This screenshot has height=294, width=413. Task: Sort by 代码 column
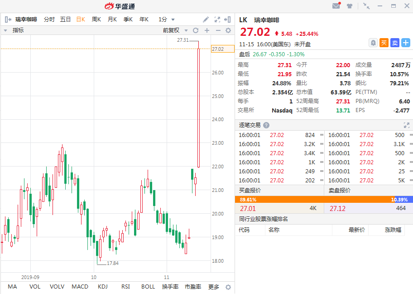tap(244, 230)
